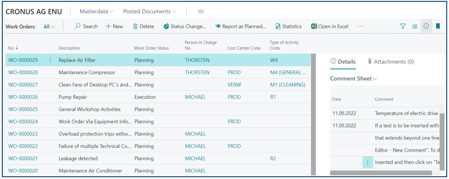Click Work Order Status column header
The width and height of the screenshot is (449, 179).
pyautogui.click(x=151, y=48)
